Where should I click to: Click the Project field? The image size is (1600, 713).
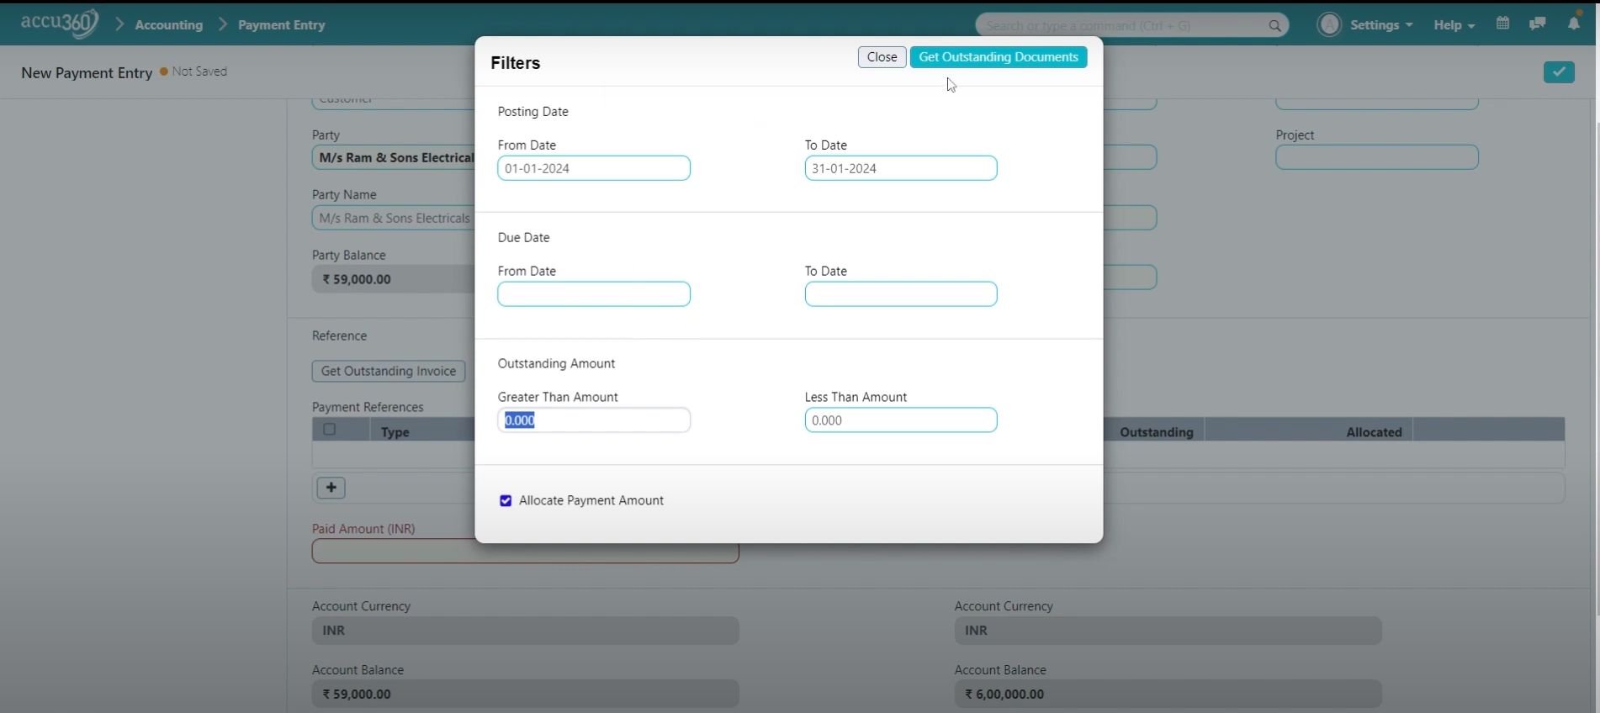[x=1377, y=158]
